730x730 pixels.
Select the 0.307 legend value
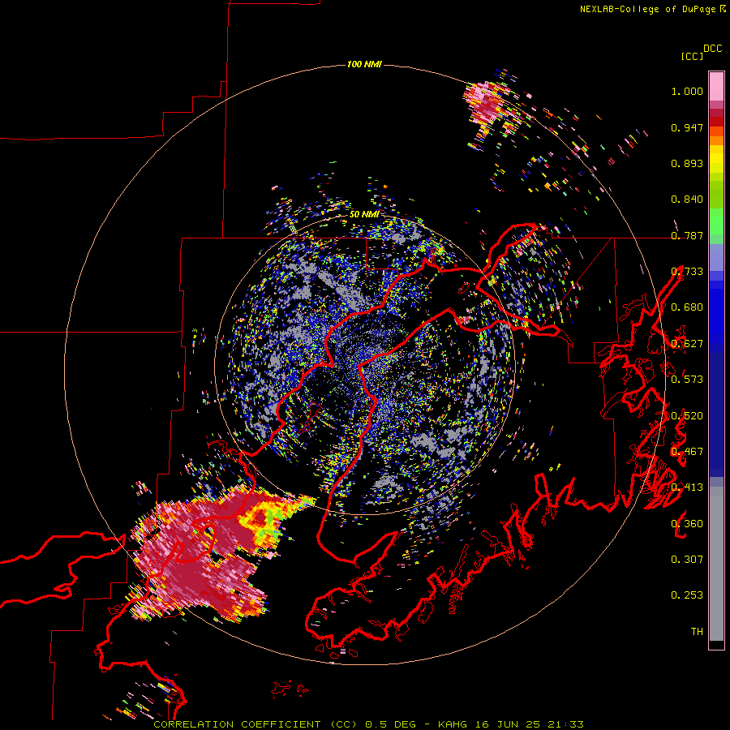(687, 560)
